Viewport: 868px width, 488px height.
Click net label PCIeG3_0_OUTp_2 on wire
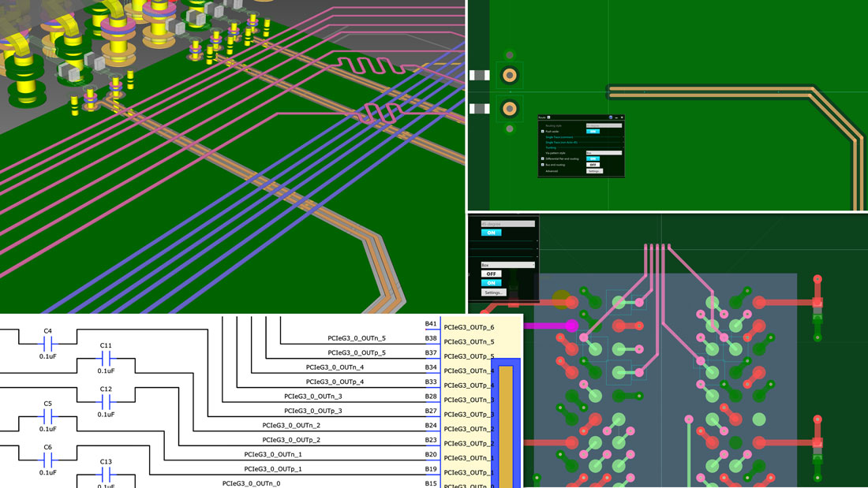[x=291, y=440]
